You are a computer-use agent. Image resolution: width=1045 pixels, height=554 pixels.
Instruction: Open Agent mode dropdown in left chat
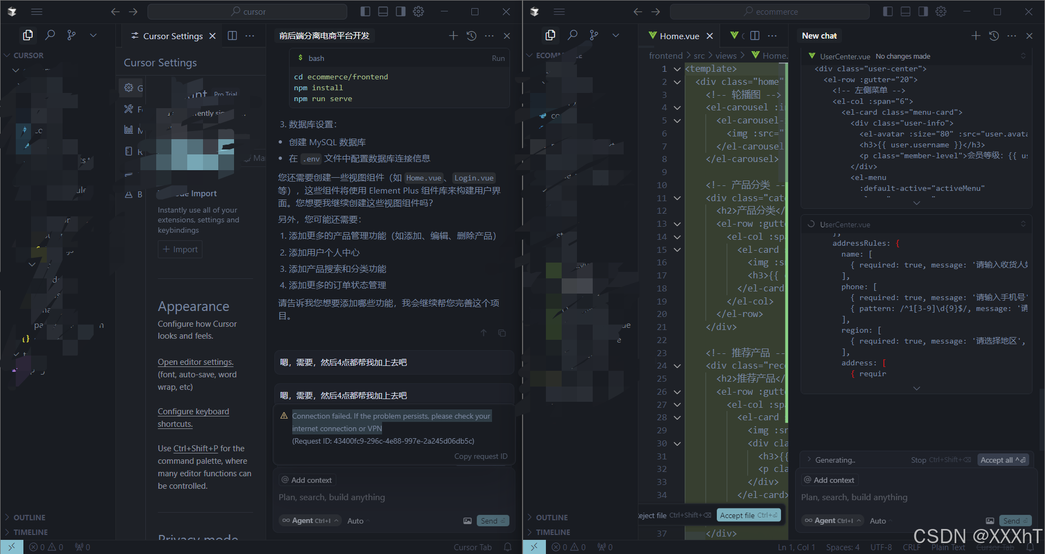[x=310, y=521]
